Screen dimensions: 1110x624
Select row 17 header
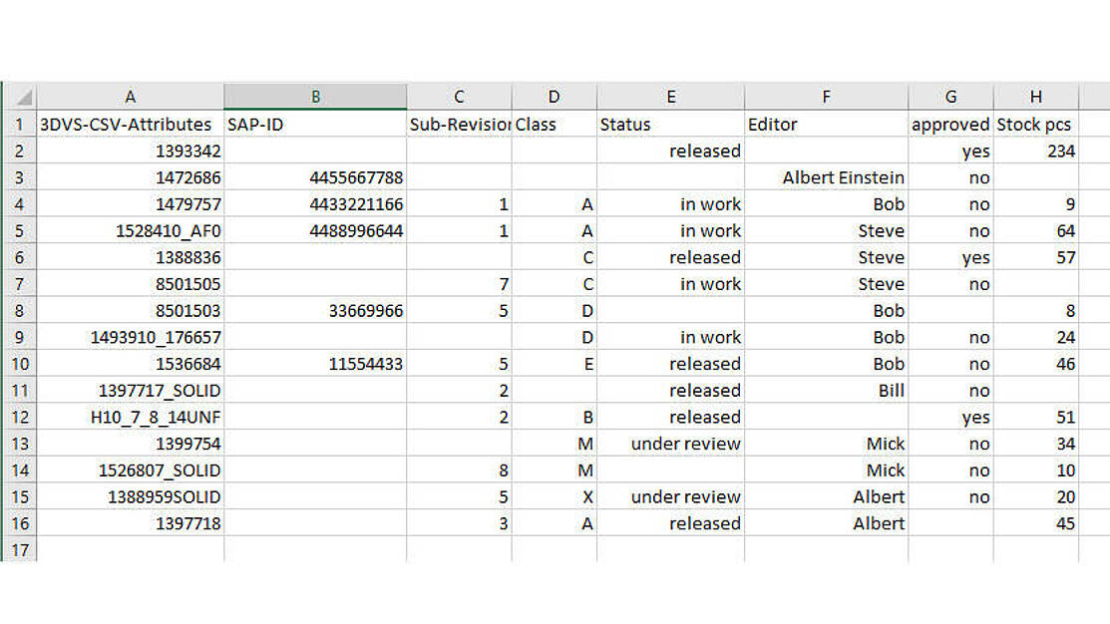coord(20,549)
